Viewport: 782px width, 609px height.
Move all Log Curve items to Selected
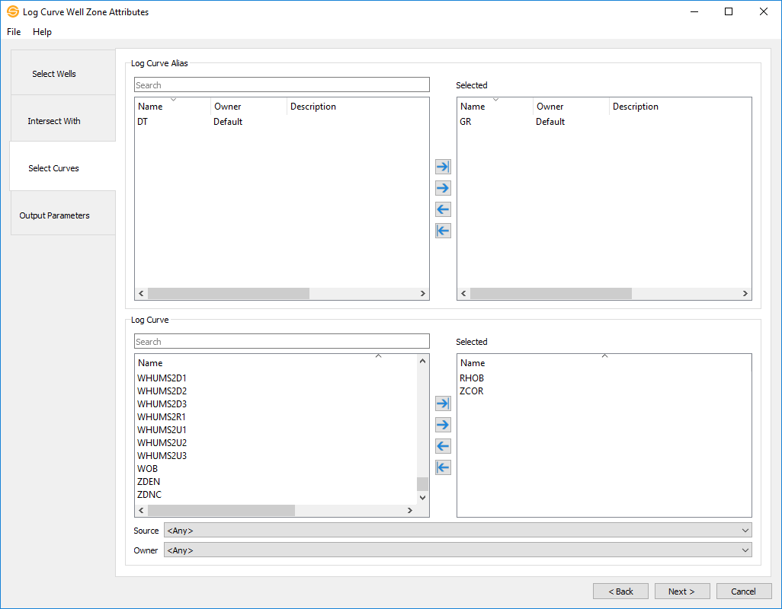pyautogui.click(x=443, y=403)
